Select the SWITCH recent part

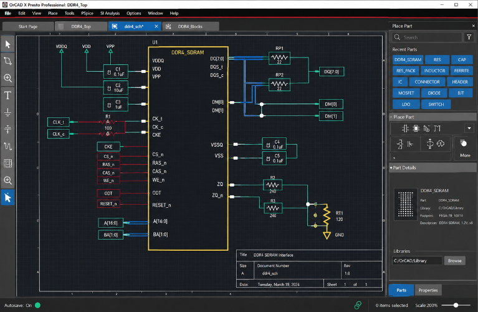(x=436, y=104)
